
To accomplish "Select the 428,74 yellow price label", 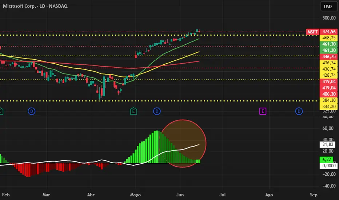I will [x=329, y=76].
